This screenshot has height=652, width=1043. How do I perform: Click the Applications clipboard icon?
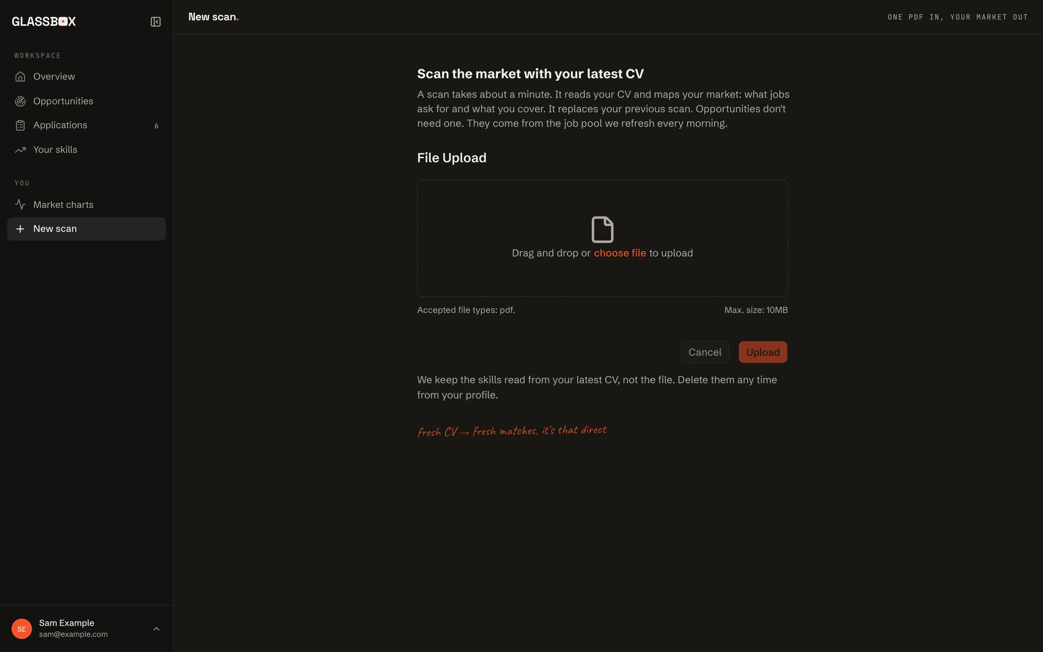coord(20,125)
